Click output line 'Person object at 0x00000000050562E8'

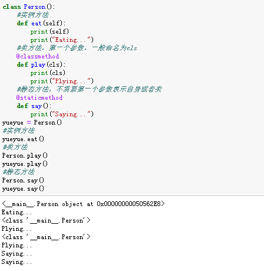coord(83,204)
